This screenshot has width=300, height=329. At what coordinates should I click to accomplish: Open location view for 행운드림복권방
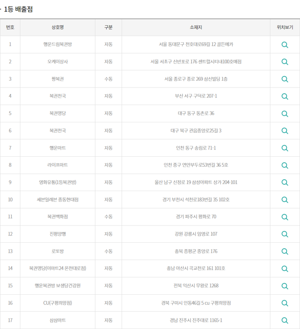coord(285,45)
